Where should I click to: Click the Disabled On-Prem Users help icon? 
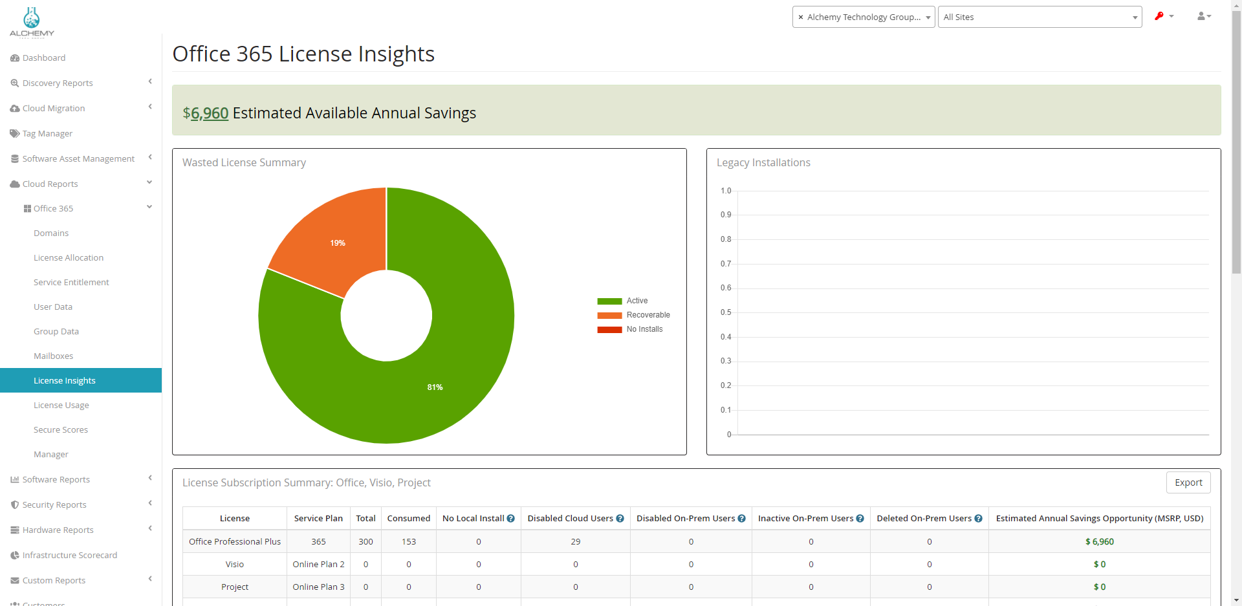[741, 519]
